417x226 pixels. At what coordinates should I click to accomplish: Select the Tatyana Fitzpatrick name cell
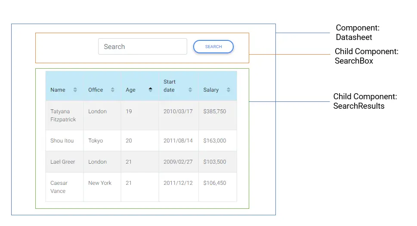[65, 115]
